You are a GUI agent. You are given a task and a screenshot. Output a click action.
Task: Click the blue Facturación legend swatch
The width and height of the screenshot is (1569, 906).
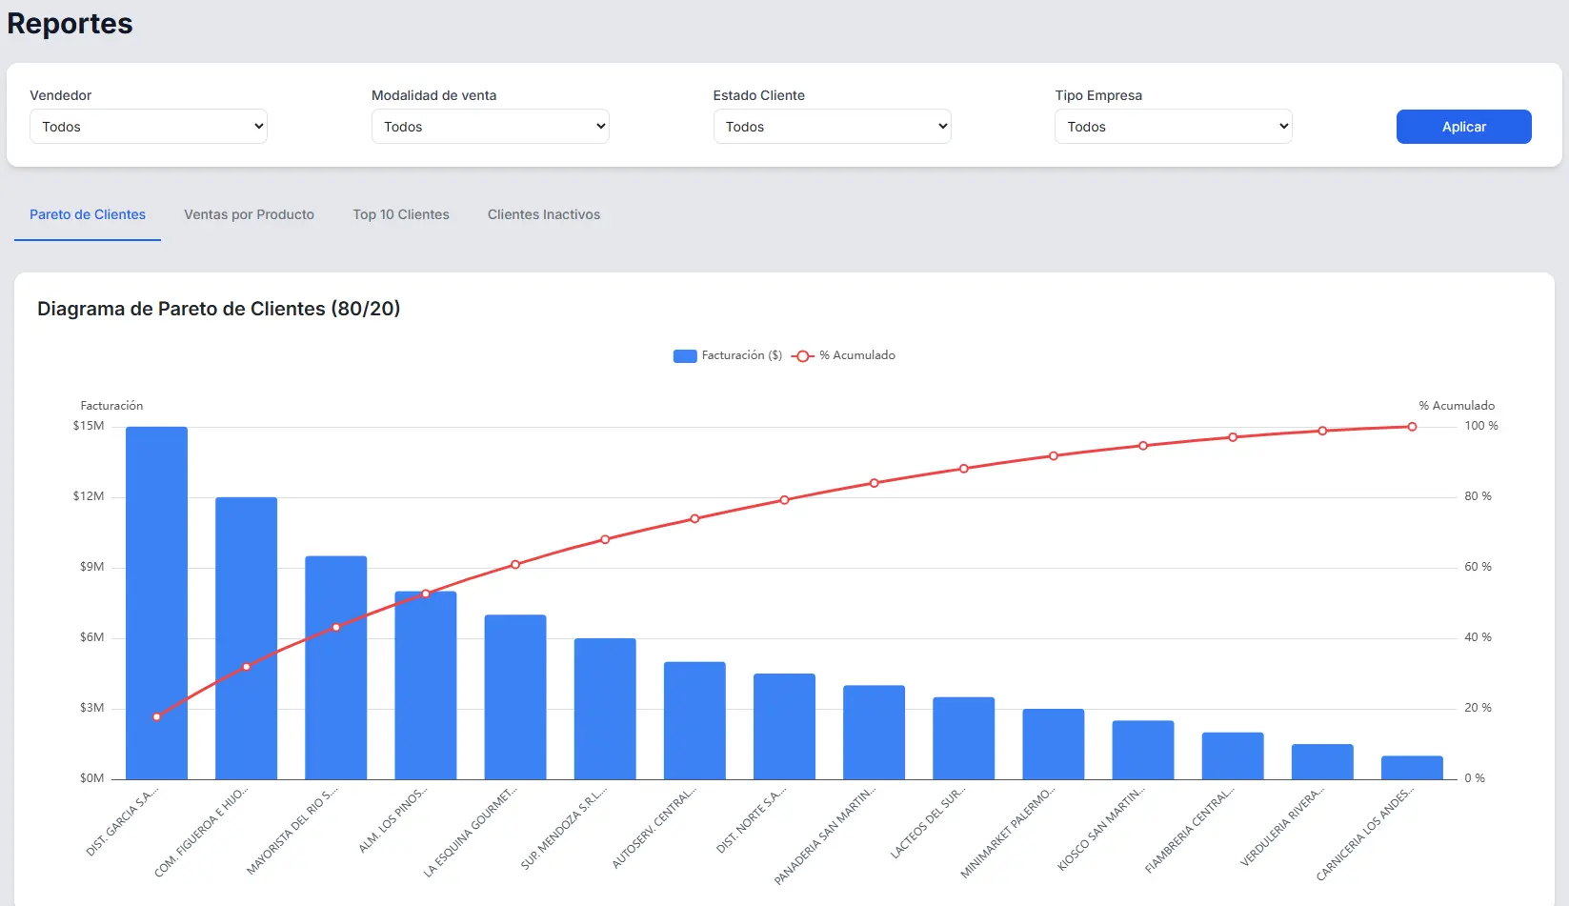coord(685,356)
